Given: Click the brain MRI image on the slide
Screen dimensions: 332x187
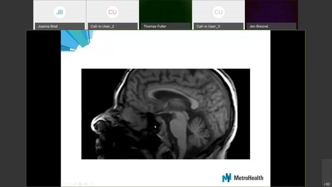Looking at the screenshot, I should [165, 114].
